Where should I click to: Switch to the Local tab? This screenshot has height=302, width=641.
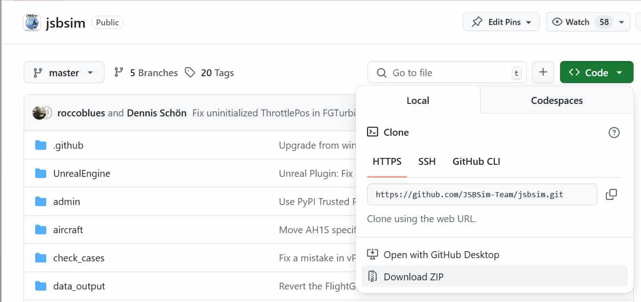point(418,100)
